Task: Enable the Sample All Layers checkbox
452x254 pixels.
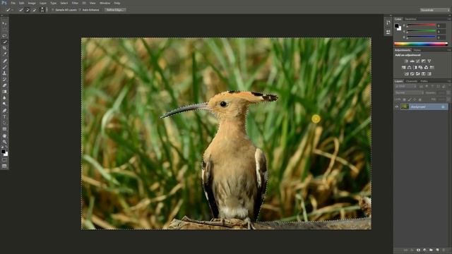Action: click(52, 10)
